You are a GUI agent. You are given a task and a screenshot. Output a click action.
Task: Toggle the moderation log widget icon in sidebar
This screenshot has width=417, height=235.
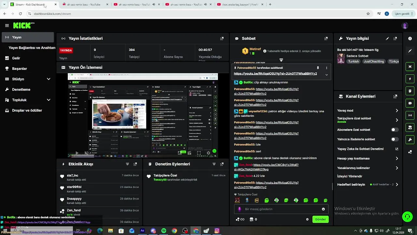410,91
